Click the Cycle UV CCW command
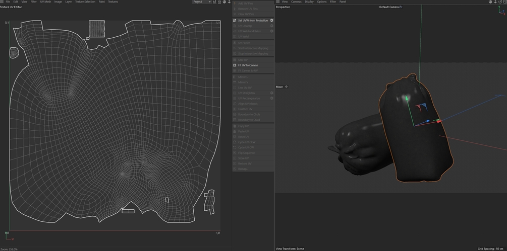The width and height of the screenshot is (507, 251). click(x=253, y=142)
